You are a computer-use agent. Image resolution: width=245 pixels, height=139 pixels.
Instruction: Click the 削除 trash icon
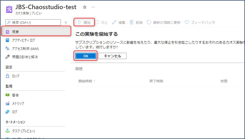131,22
